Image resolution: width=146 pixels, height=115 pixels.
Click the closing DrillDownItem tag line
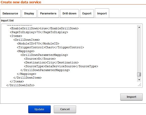tap(27, 78)
